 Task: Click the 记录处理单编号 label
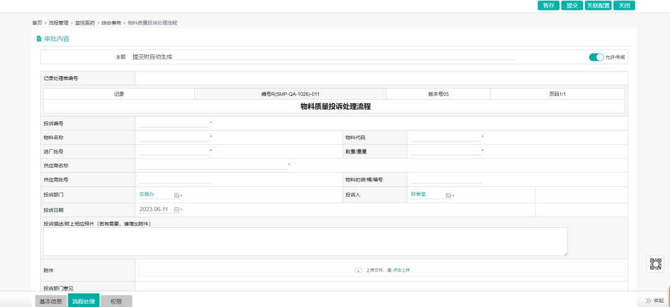click(x=61, y=79)
